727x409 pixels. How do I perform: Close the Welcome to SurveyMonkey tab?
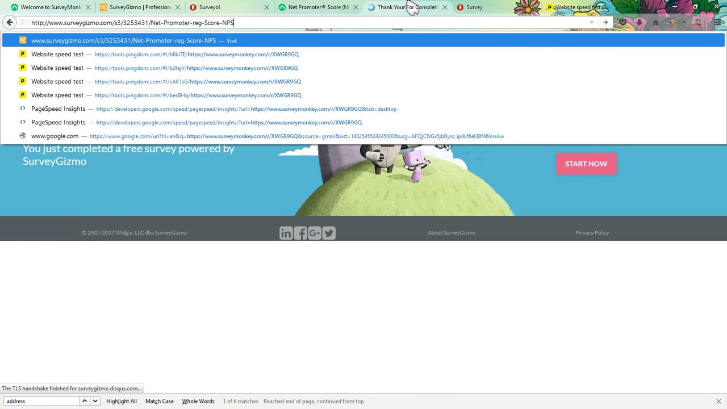[88, 7]
